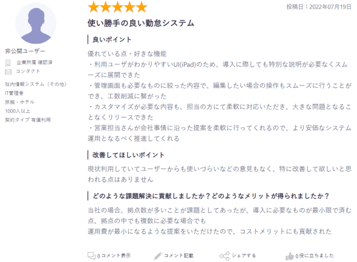
Task: Click the first orange rating star
Action: tap(93, 7)
